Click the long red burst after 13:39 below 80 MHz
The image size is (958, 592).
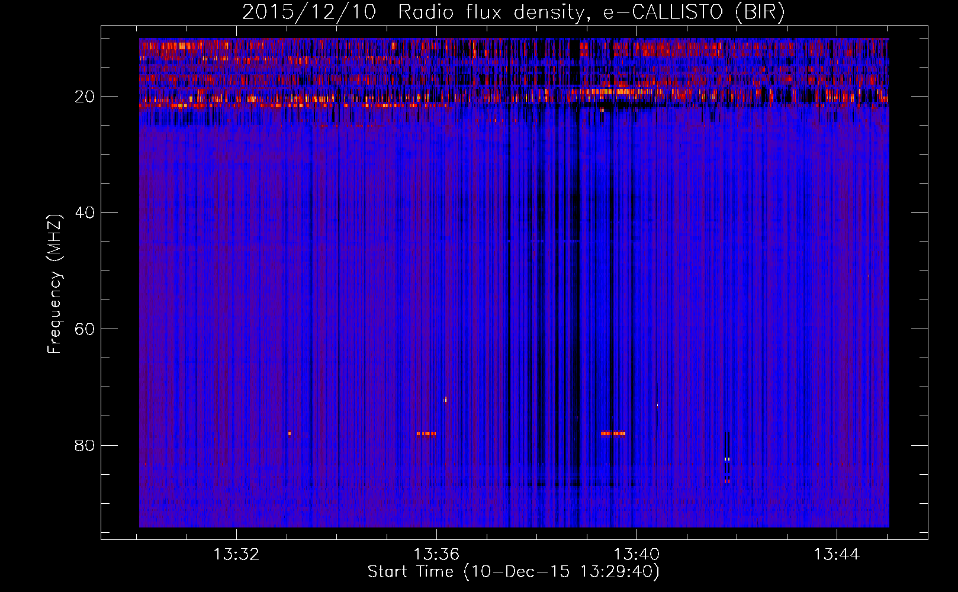[613, 433]
